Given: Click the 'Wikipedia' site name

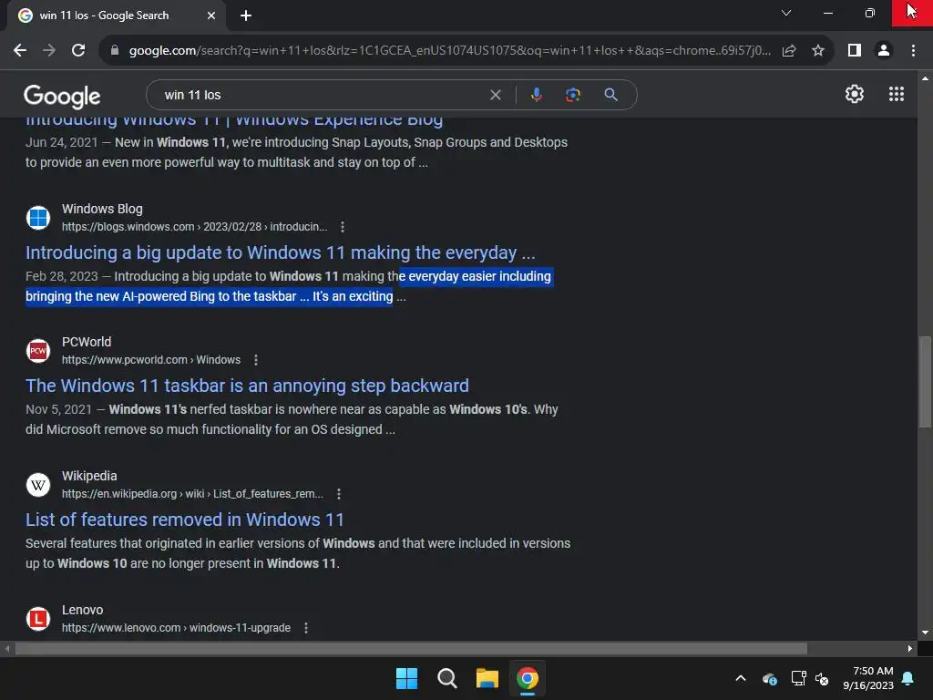Looking at the screenshot, I should 89,476.
